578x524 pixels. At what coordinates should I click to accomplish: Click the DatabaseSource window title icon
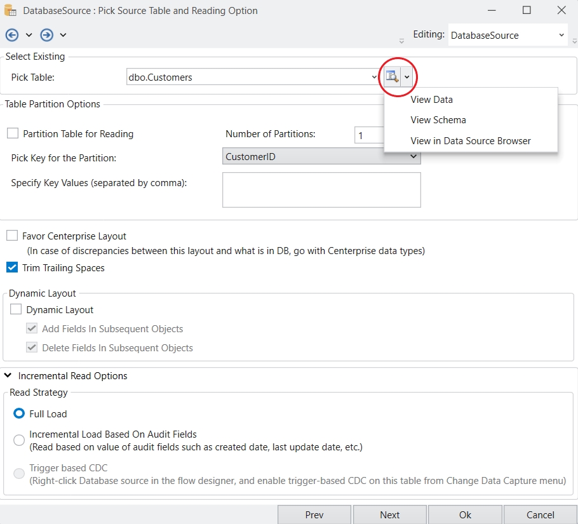(11, 11)
